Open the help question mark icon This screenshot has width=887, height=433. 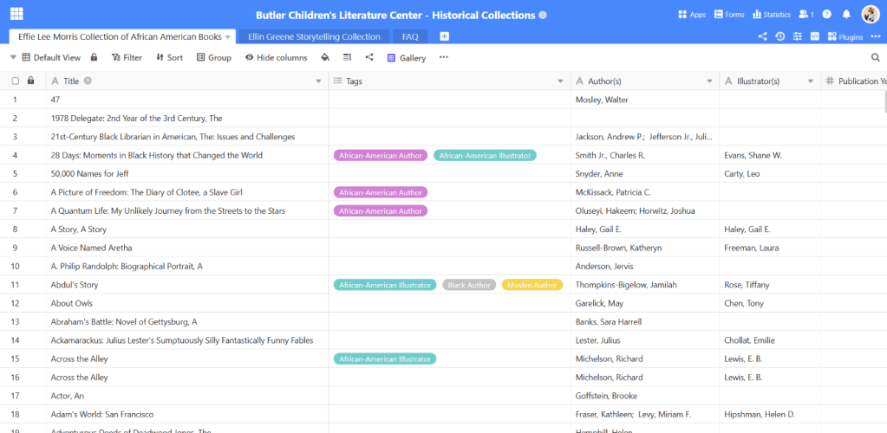click(826, 15)
